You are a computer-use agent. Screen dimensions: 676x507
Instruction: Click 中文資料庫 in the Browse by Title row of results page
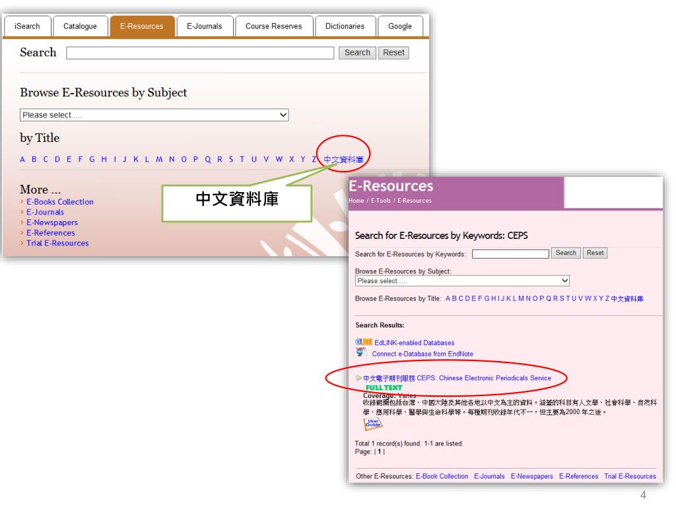pyautogui.click(x=627, y=299)
